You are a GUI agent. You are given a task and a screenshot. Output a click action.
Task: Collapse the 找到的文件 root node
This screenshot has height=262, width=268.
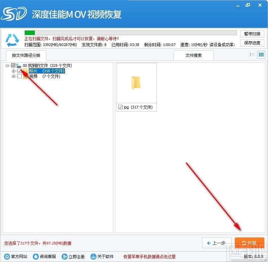click(7, 65)
